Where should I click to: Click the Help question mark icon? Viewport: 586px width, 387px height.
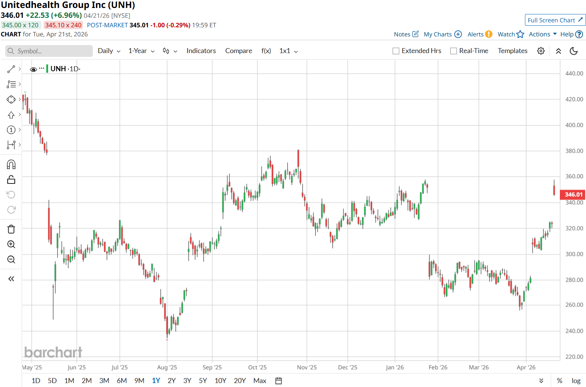pyautogui.click(x=579, y=34)
